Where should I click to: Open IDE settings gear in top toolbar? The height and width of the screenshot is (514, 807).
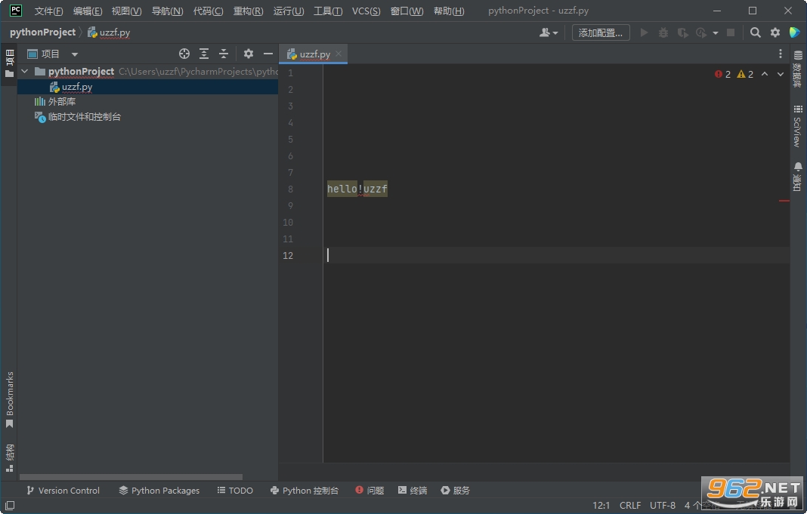pyautogui.click(x=775, y=32)
